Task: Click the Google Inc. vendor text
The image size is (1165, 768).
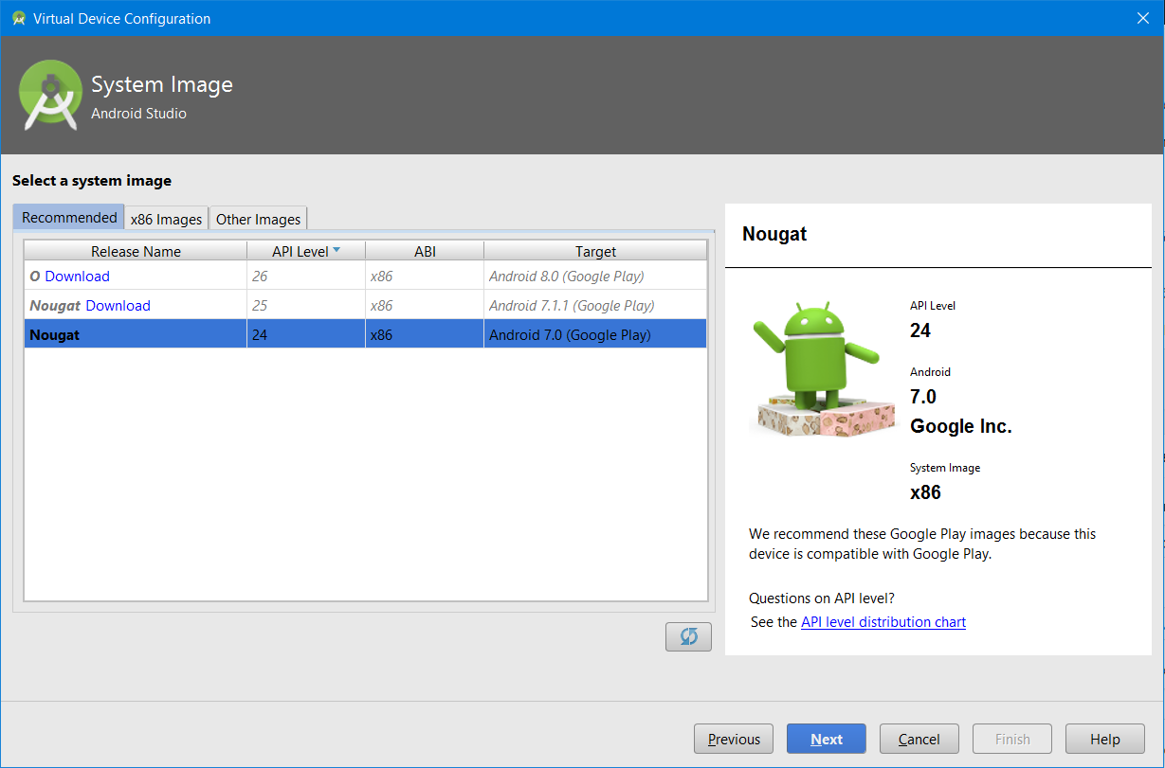Action: [961, 426]
